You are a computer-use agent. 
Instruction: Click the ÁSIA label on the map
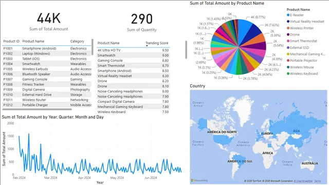296,131
